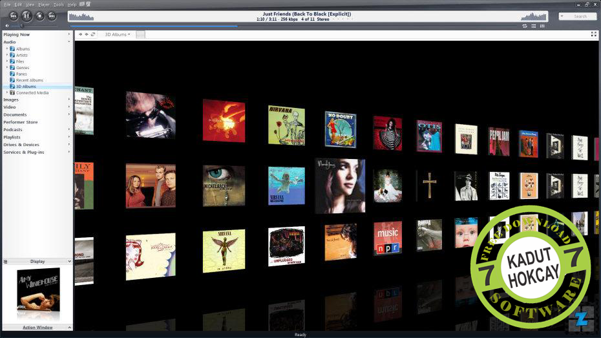Click the Action Window link
This screenshot has height=338, width=601.
37,328
